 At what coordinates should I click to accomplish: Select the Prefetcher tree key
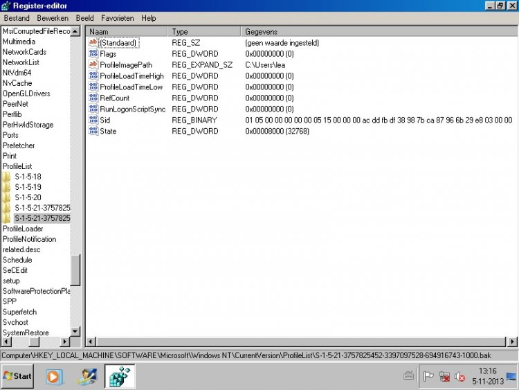19,145
